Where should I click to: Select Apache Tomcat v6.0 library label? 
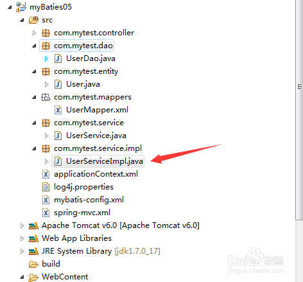[x=121, y=225]
